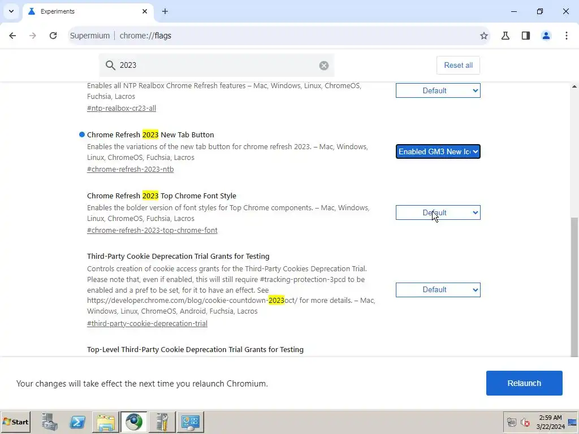Image resolution: width=579 pixels, height=434 pixels.
Task: Toggle the side panel icon
Action: (x=526, y=36)
